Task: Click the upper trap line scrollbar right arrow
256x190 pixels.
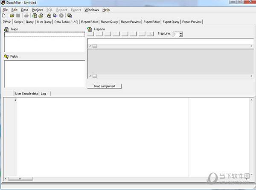Action: pos(251,46)
